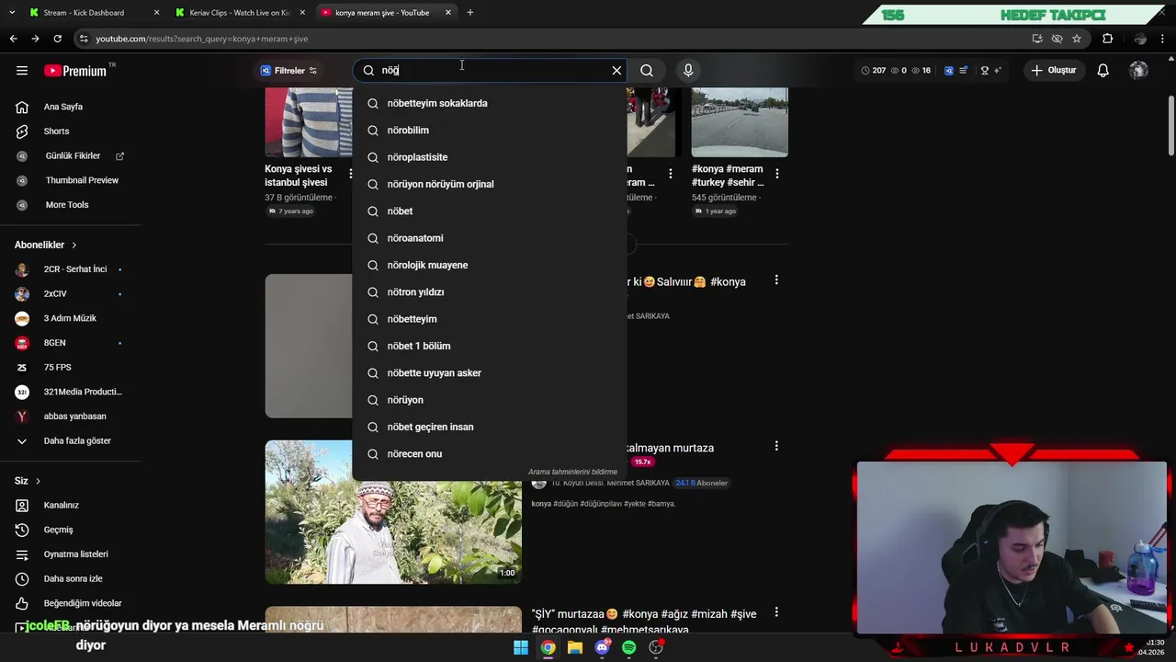Choose suggestion nörolojik muayene
This screenshot has width=1176, height=662.
pyautogui.click(x=490, y=265)
